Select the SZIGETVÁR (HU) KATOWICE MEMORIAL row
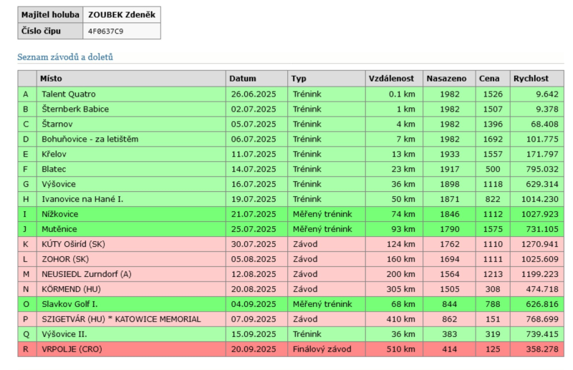Viewport: 573px width, 370px height. [121, 319]
